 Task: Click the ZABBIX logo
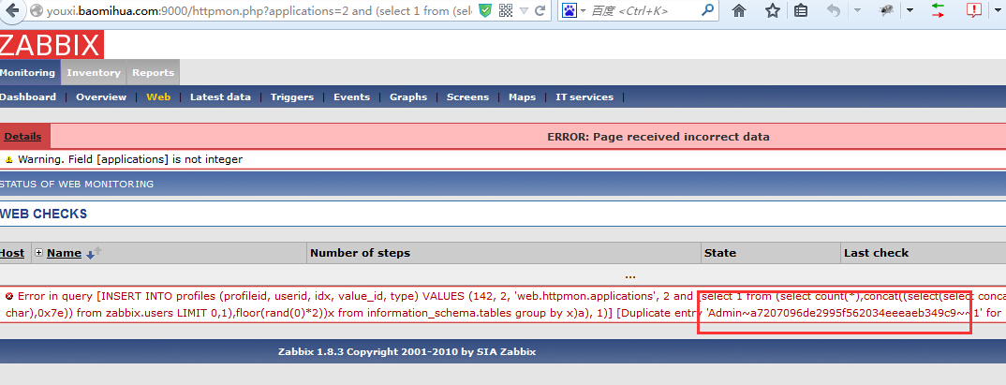(52, 46)
